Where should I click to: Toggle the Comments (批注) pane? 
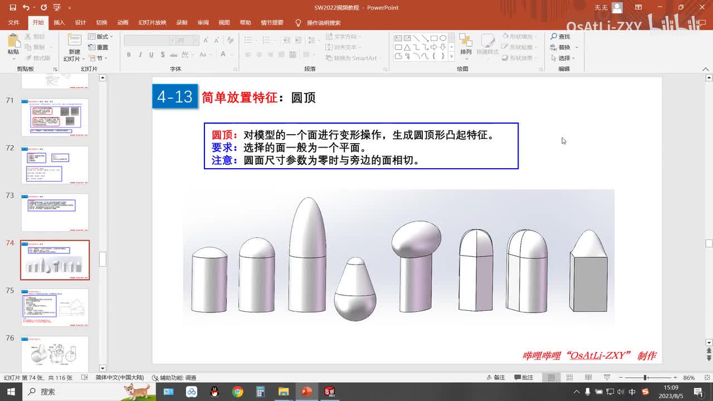(x=523, y=378)
